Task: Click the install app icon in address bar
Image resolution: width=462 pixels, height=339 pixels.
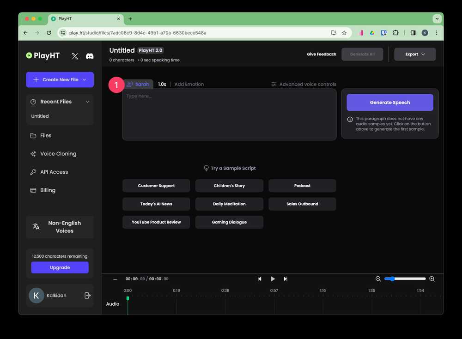Action: pyautogui.click(x=333, y=33)
